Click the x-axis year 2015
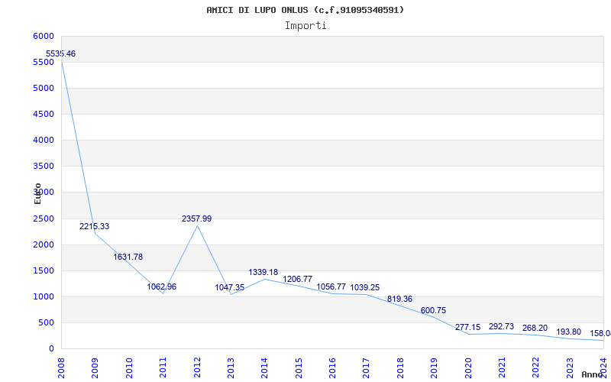This screenshot has width=611, height=382. coord(299,368)
